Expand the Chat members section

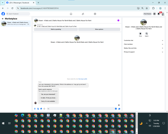143,44
